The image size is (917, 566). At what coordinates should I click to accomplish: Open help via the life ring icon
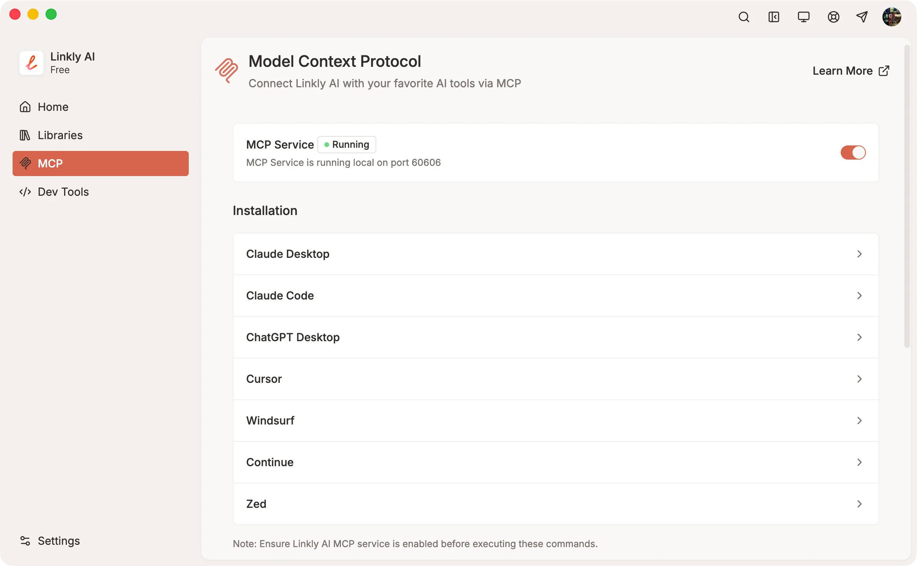[x=833, y=17]
